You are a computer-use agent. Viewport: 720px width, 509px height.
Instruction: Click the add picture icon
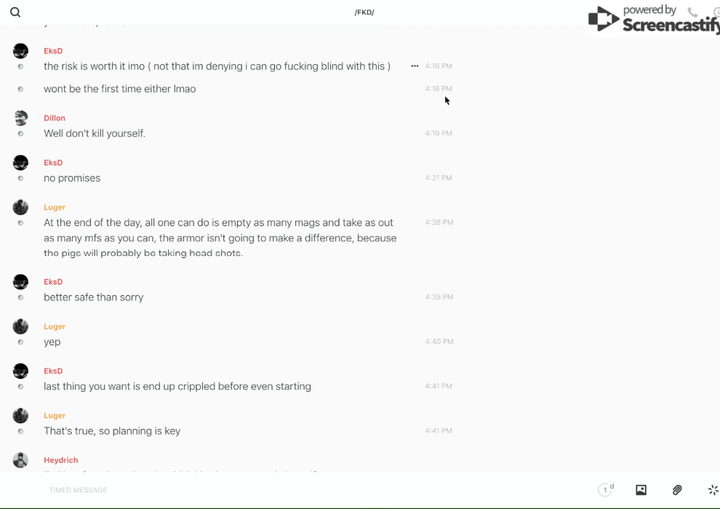click(641, 490)
